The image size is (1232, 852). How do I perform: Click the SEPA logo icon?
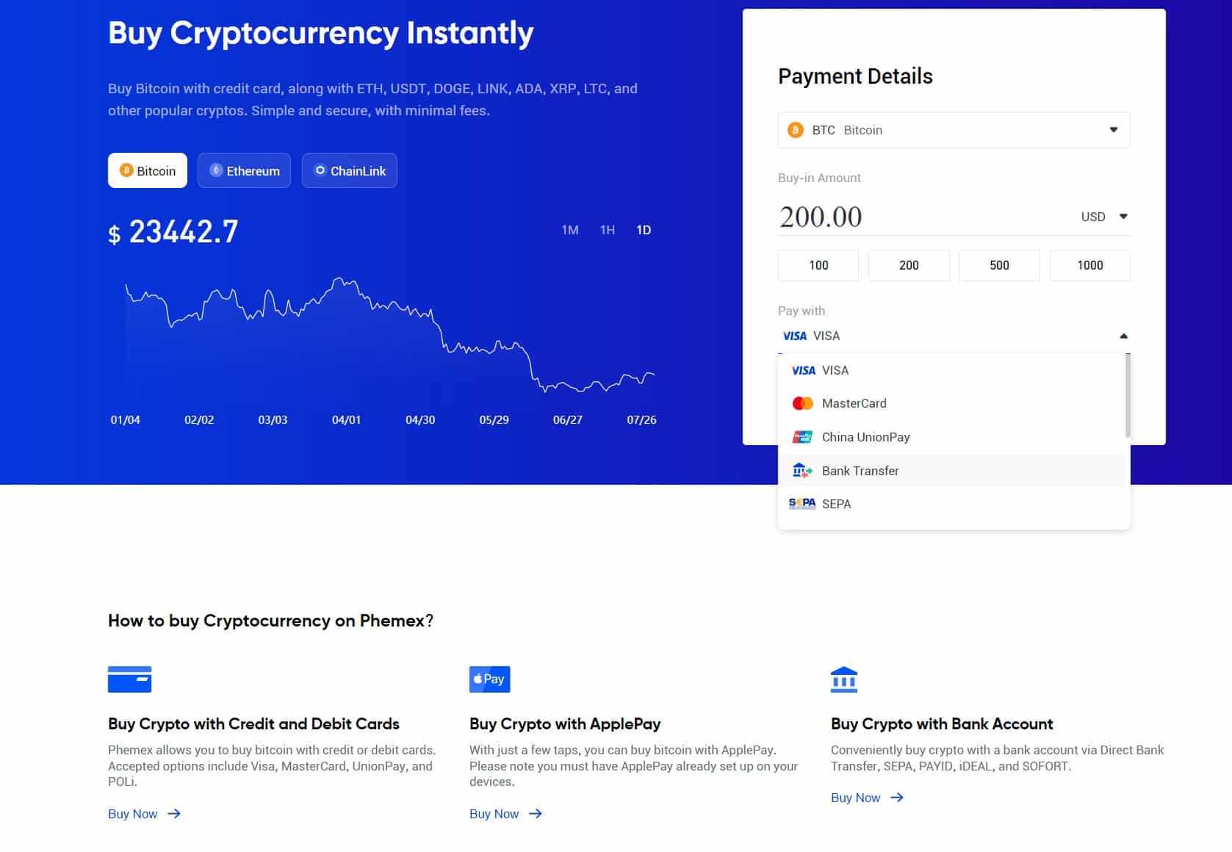801,504
